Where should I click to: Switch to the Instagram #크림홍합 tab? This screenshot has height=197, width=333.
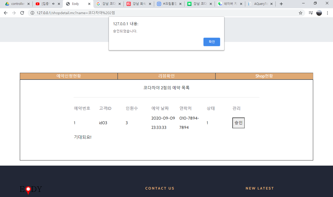(x=169, y=4)
